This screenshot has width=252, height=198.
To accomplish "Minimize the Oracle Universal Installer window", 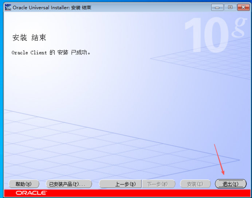I will click(x=217, y=7).
